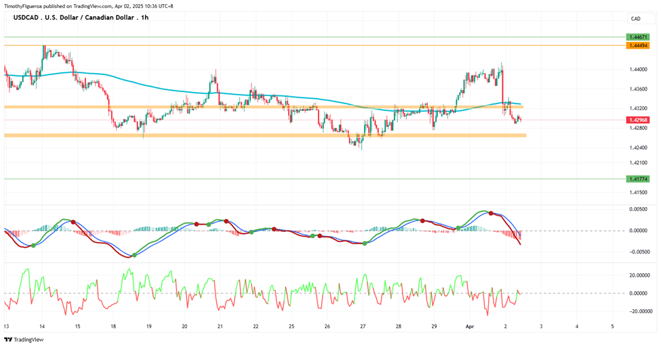This screenshot has height=347, width=661.
Task: Select the green horizontal line at 1.41774
Action: (315, 179)
